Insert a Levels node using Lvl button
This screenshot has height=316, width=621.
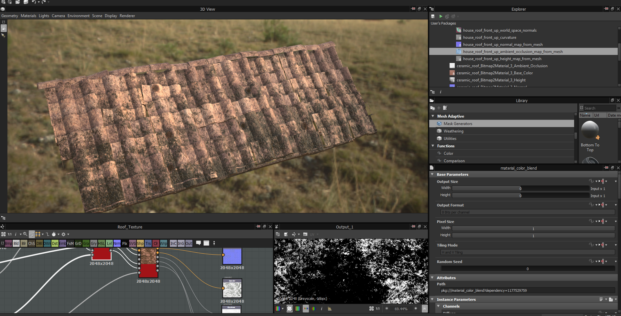click(x=109, y=243)
